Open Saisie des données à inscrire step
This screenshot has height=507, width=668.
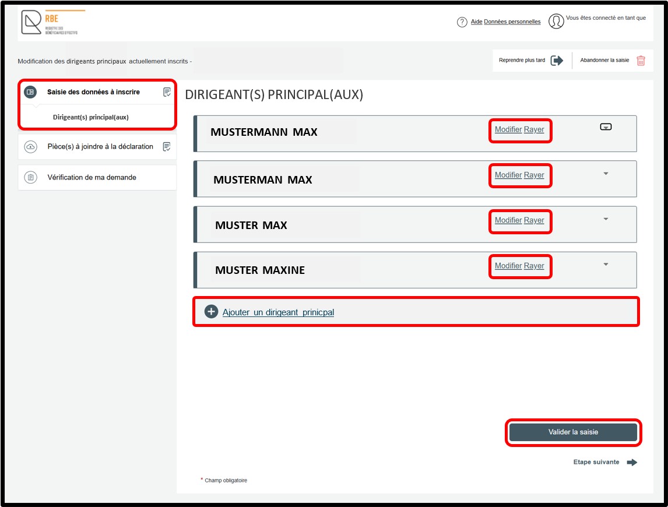pyautogui.click(x=93, y=92)
